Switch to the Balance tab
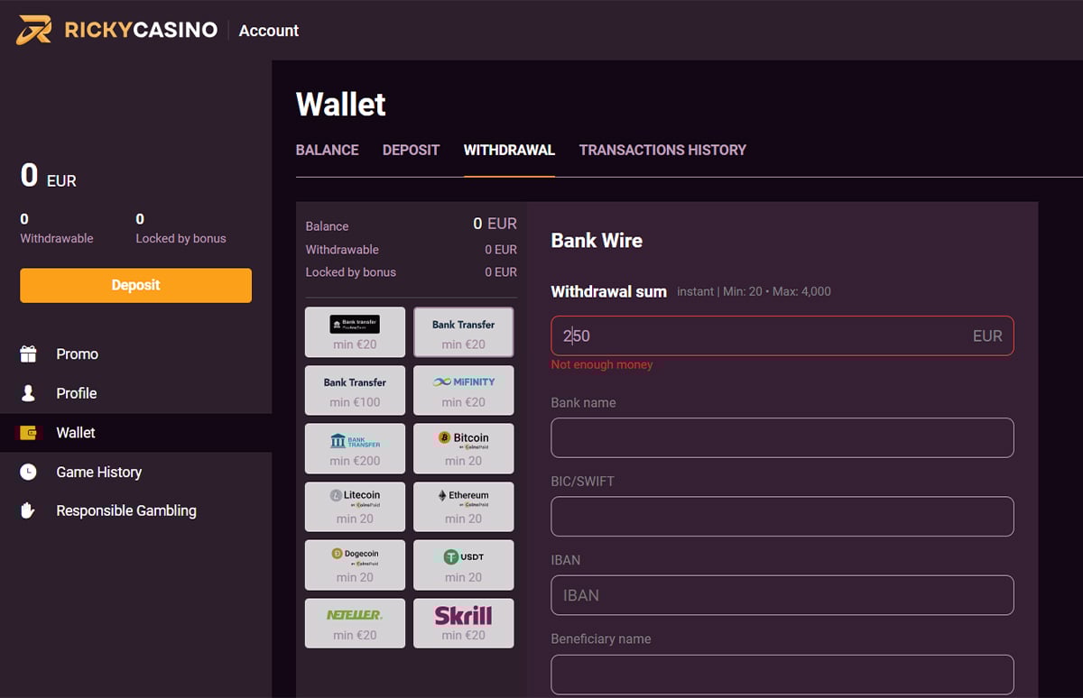This screenshot has height=698, width=1083. [x=328, y=150]
